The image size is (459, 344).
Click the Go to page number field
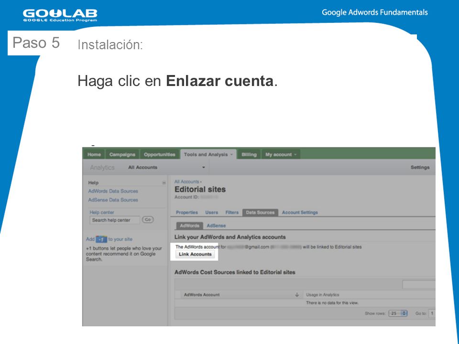pyautogui.click(x=432, y=313)
